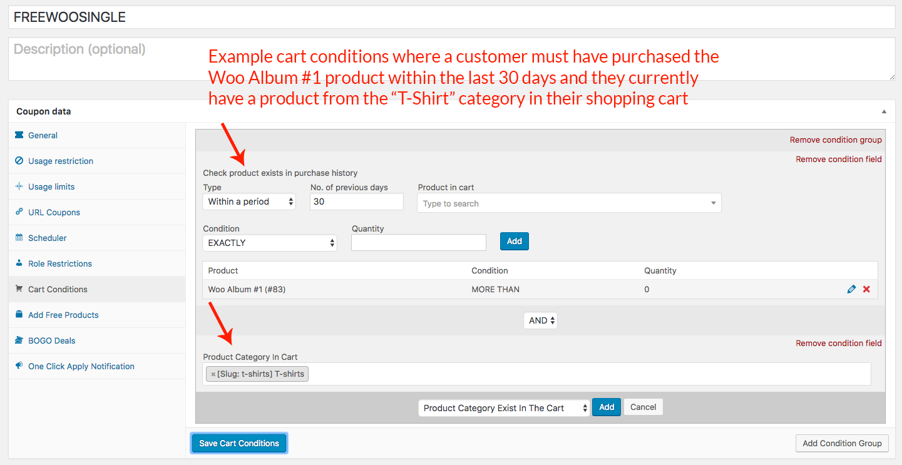Open the Condition dropdown showing EXACTLY
The width and height of the screenshot is (902, 465).
tap(269, 243)
